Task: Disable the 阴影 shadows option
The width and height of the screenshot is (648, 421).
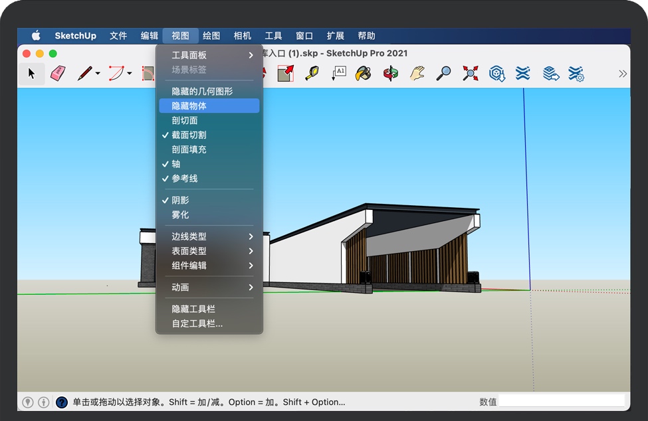Action: [x=180, y=201]
